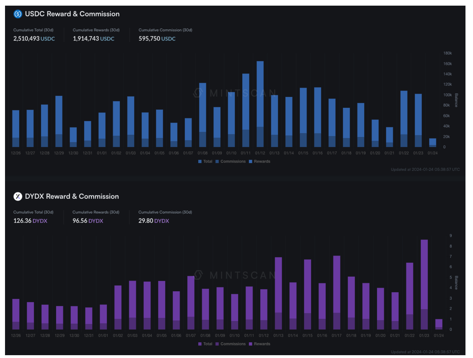Image resolution: width=473 pixels, height=358 pixels.
Task: Click the 126.36 DYDX cumulative total value
Action: click(30, 221)
